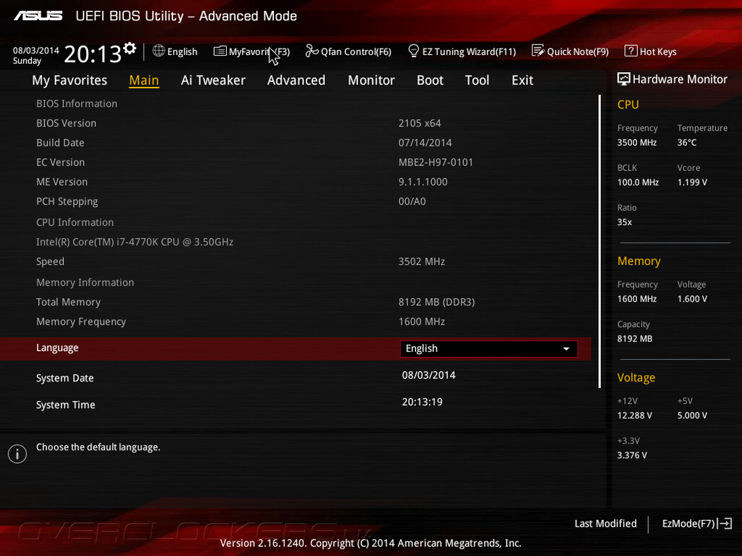The width and height of the screenshot is (742, 556).
Task: Click the info icon beside help text
Action: pos(17,454)
